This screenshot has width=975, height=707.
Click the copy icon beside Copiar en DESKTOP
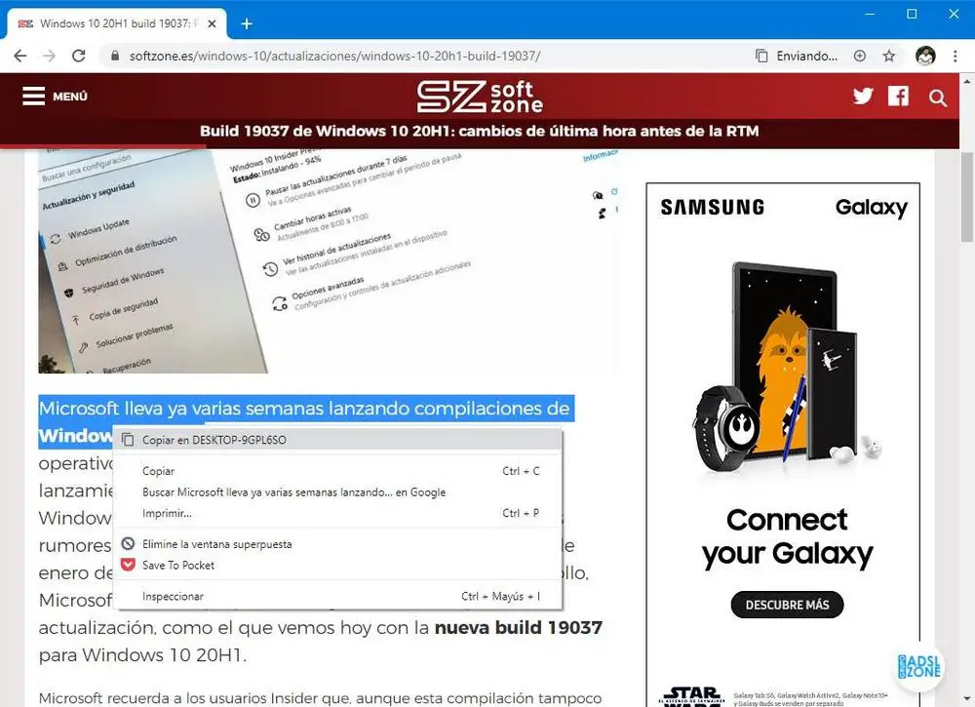coord(128,440)
